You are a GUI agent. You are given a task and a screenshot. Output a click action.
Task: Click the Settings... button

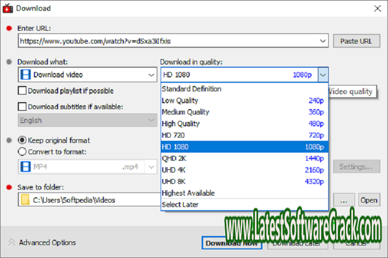click(x=356, y=167)
